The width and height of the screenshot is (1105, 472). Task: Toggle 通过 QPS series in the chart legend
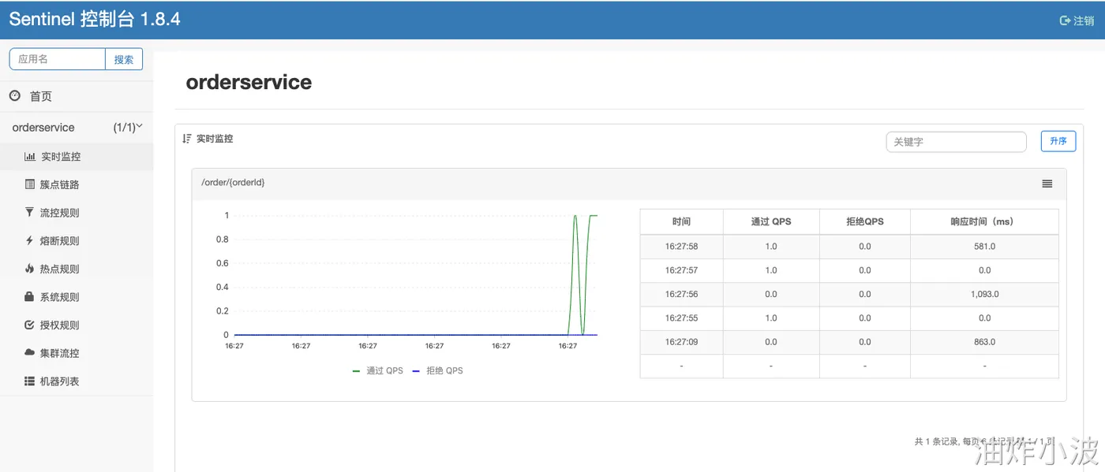click(377, 370)
